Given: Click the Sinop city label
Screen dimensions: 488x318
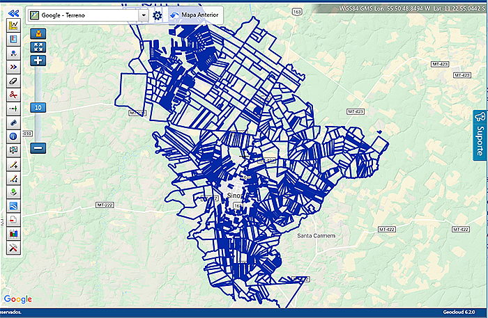Looking at the screenshot, I should 235,196.
